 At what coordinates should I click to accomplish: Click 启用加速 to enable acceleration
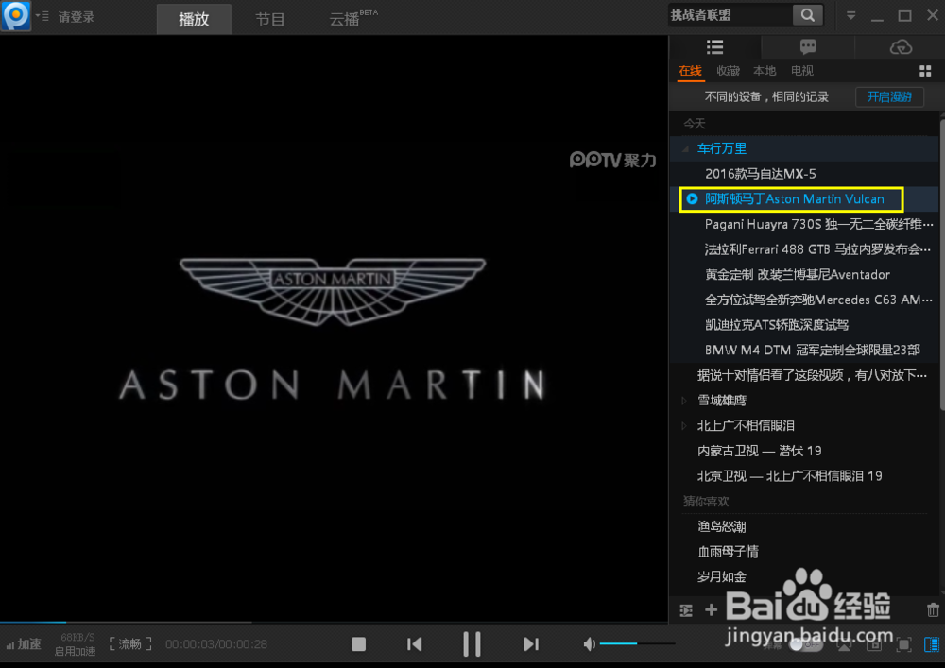pos(75,652)
